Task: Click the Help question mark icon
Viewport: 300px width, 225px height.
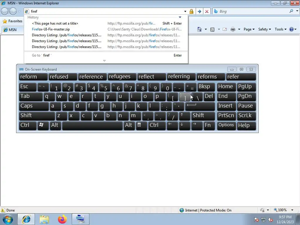Action: click(291, 29)
